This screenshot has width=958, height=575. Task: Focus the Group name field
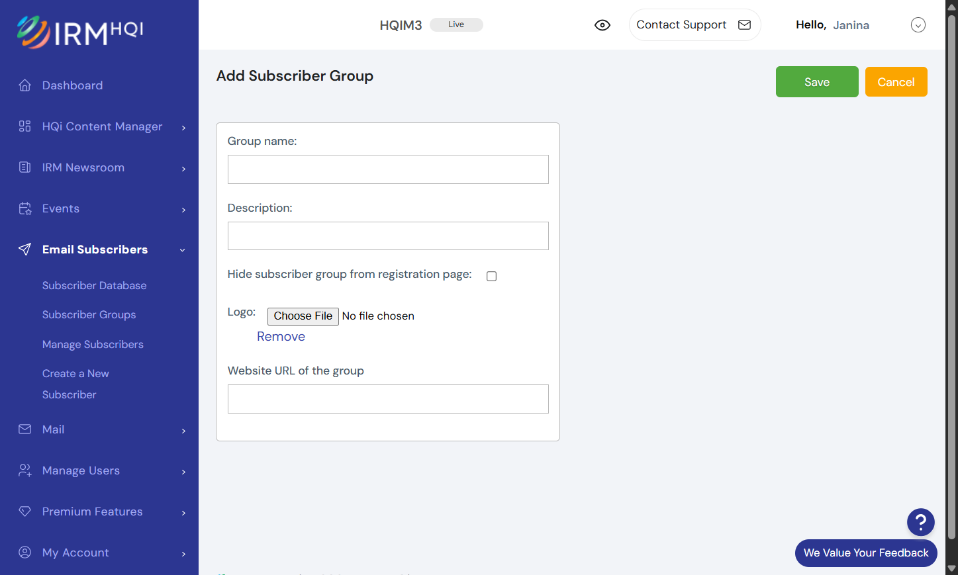pyautogui.click(x=388, y=169)
